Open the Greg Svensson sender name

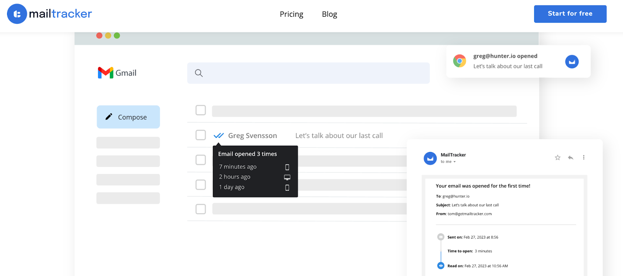(252, 136)
